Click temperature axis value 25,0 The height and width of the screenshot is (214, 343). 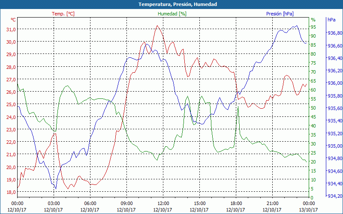click(x=11, y=104)
